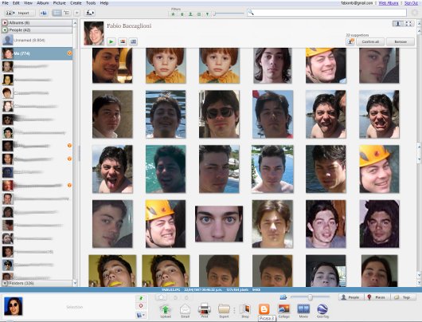
Task: Open the library view options dropdown
Action: point(77,13)
